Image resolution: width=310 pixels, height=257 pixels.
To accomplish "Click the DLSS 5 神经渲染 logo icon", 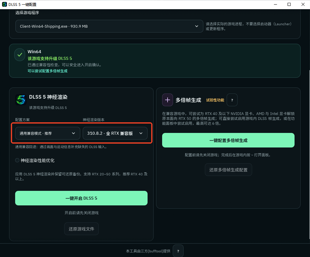I will coord(21,99).
